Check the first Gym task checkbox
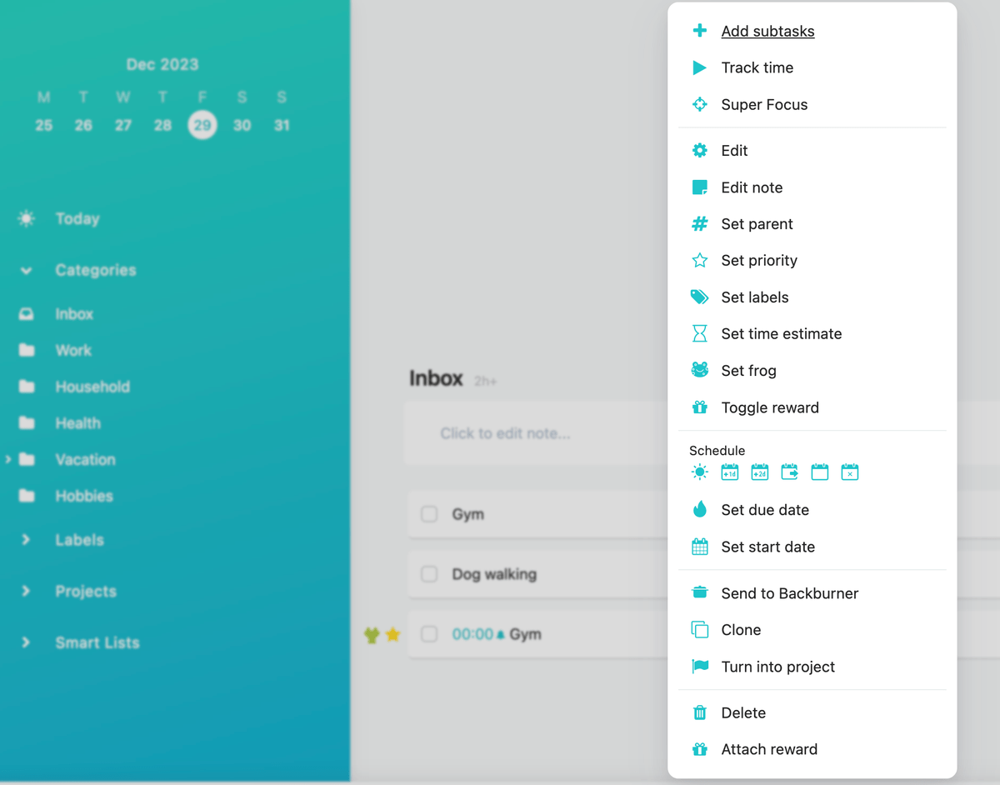Viewport: 1000px width, 785px height. point(429,514)
